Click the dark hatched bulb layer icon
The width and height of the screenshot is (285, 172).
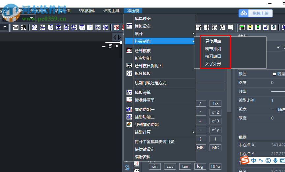274,27
